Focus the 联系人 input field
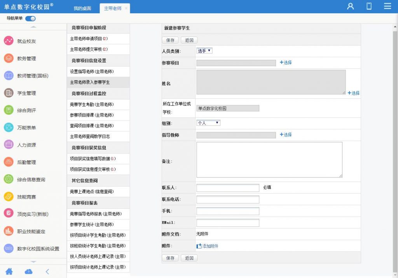398x278 pixels. [x=228, y=188]
